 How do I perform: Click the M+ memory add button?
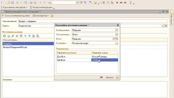click(x=121, y=2)
